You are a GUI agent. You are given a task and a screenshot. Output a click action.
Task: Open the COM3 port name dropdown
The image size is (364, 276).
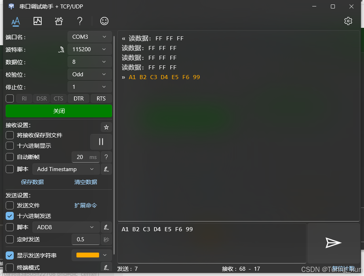point(90,37)
